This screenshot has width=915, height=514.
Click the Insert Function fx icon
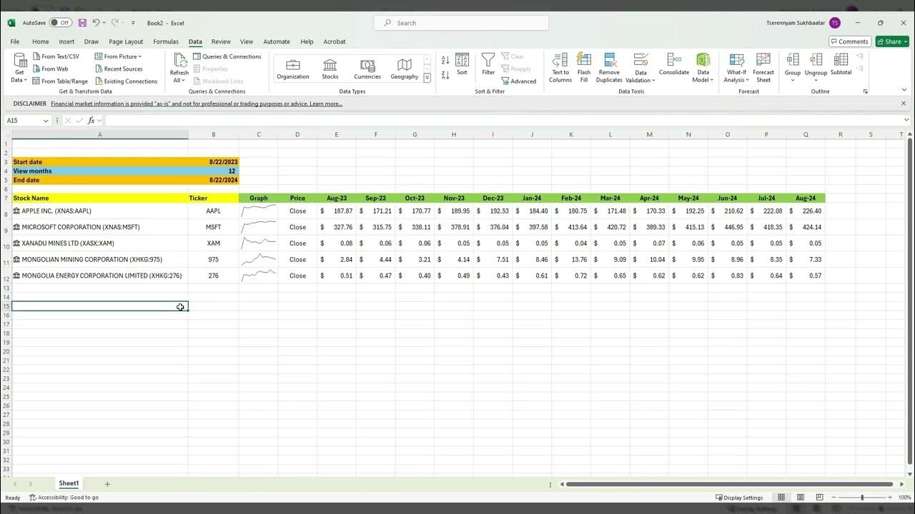tap(91, 121)
